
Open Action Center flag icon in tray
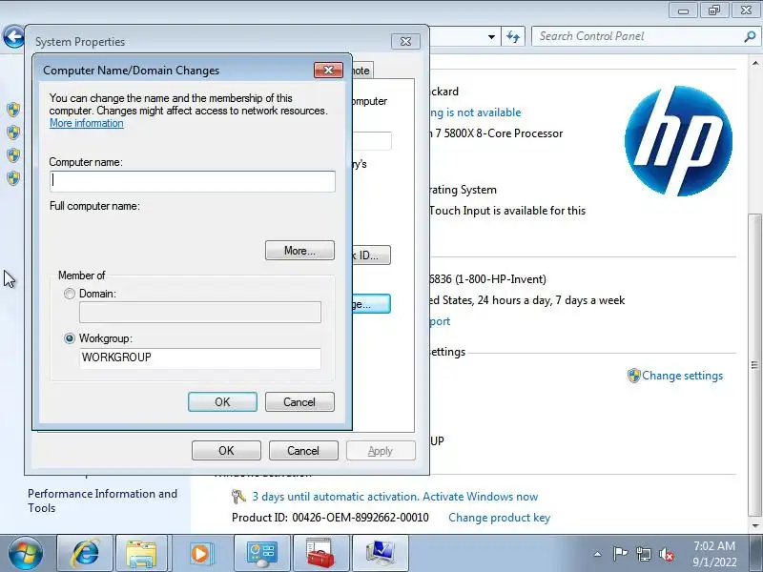point(620,554)
